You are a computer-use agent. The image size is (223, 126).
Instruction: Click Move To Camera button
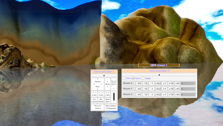click(x=98, y=107)
